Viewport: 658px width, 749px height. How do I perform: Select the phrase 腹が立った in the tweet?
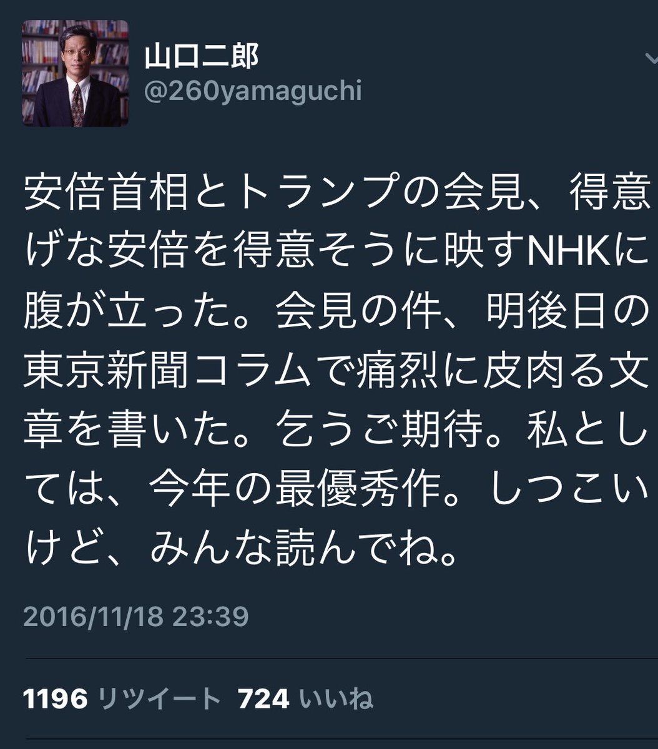click(125, 314)
